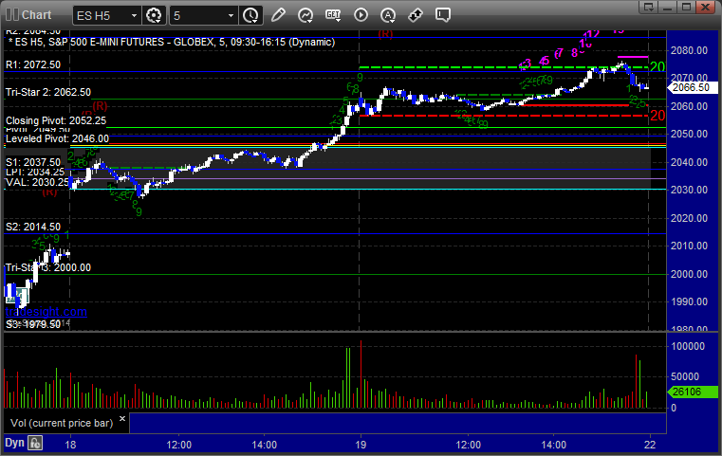Select the VAL: 2030.25 label
Viewport: 722px width, 456px height.
coord(37,182)
